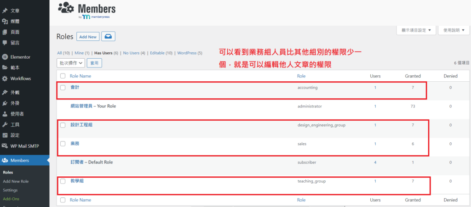Click the WP Mail SMTP envelope icon

[5, 146]
